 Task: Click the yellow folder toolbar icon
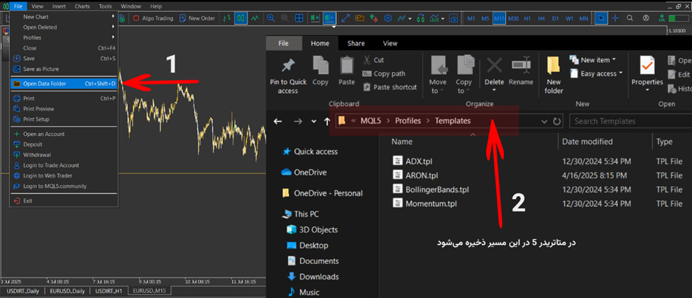pos(360,18)
